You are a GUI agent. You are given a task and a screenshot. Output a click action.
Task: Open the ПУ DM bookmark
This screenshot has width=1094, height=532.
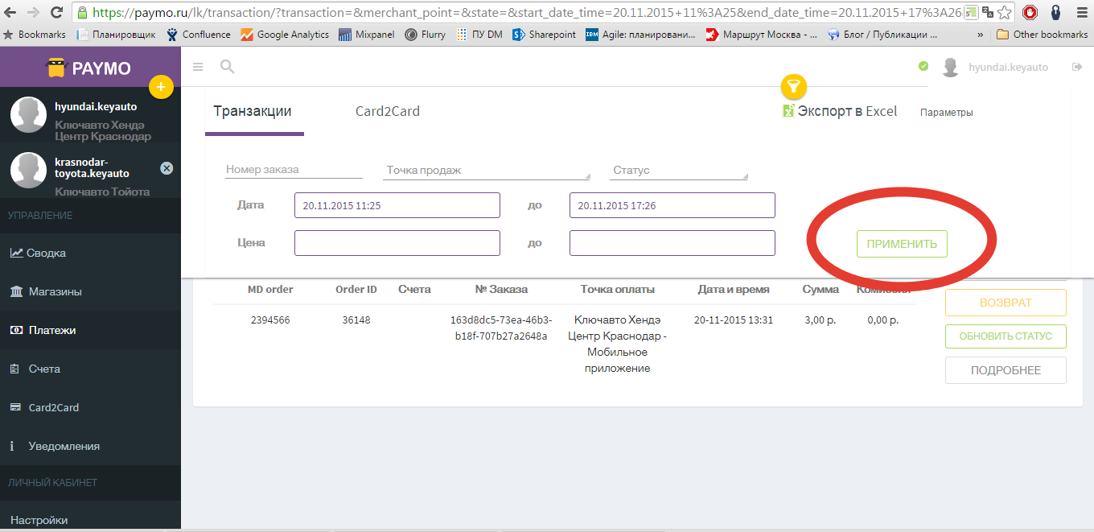tap(479, 35)
